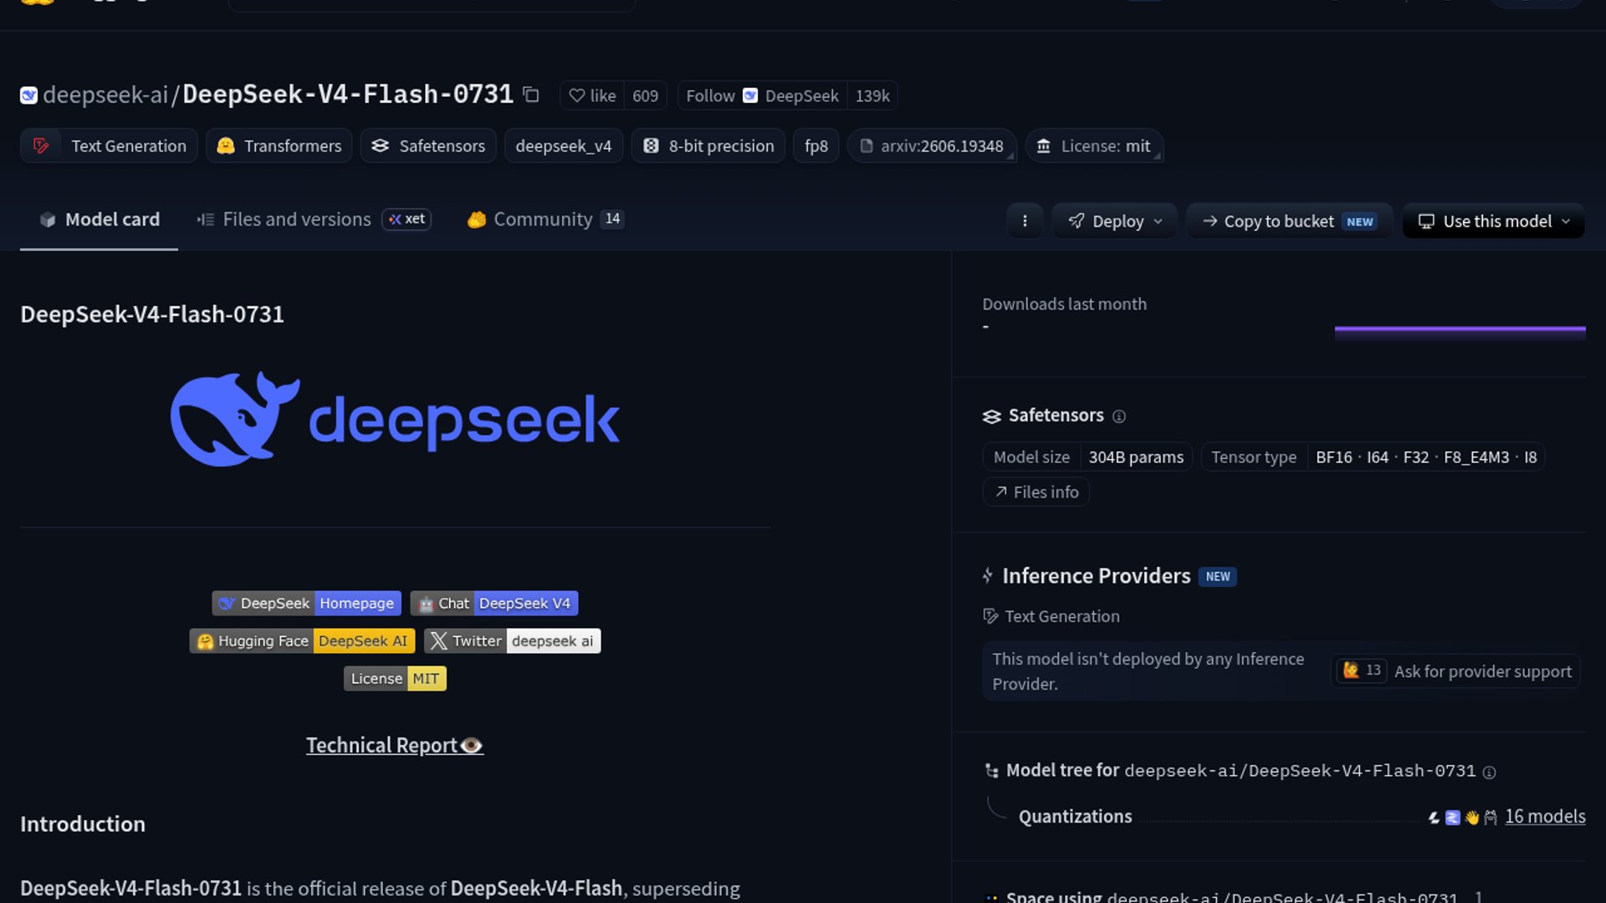The image size is (1606, 903).
Task: Open the DeepSeek Homepage badge
Action: click(306, 603)
